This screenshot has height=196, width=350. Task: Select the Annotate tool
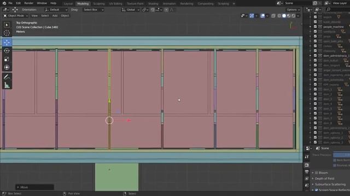tap(7, 77)
